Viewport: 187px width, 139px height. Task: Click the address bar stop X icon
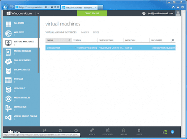58,7
